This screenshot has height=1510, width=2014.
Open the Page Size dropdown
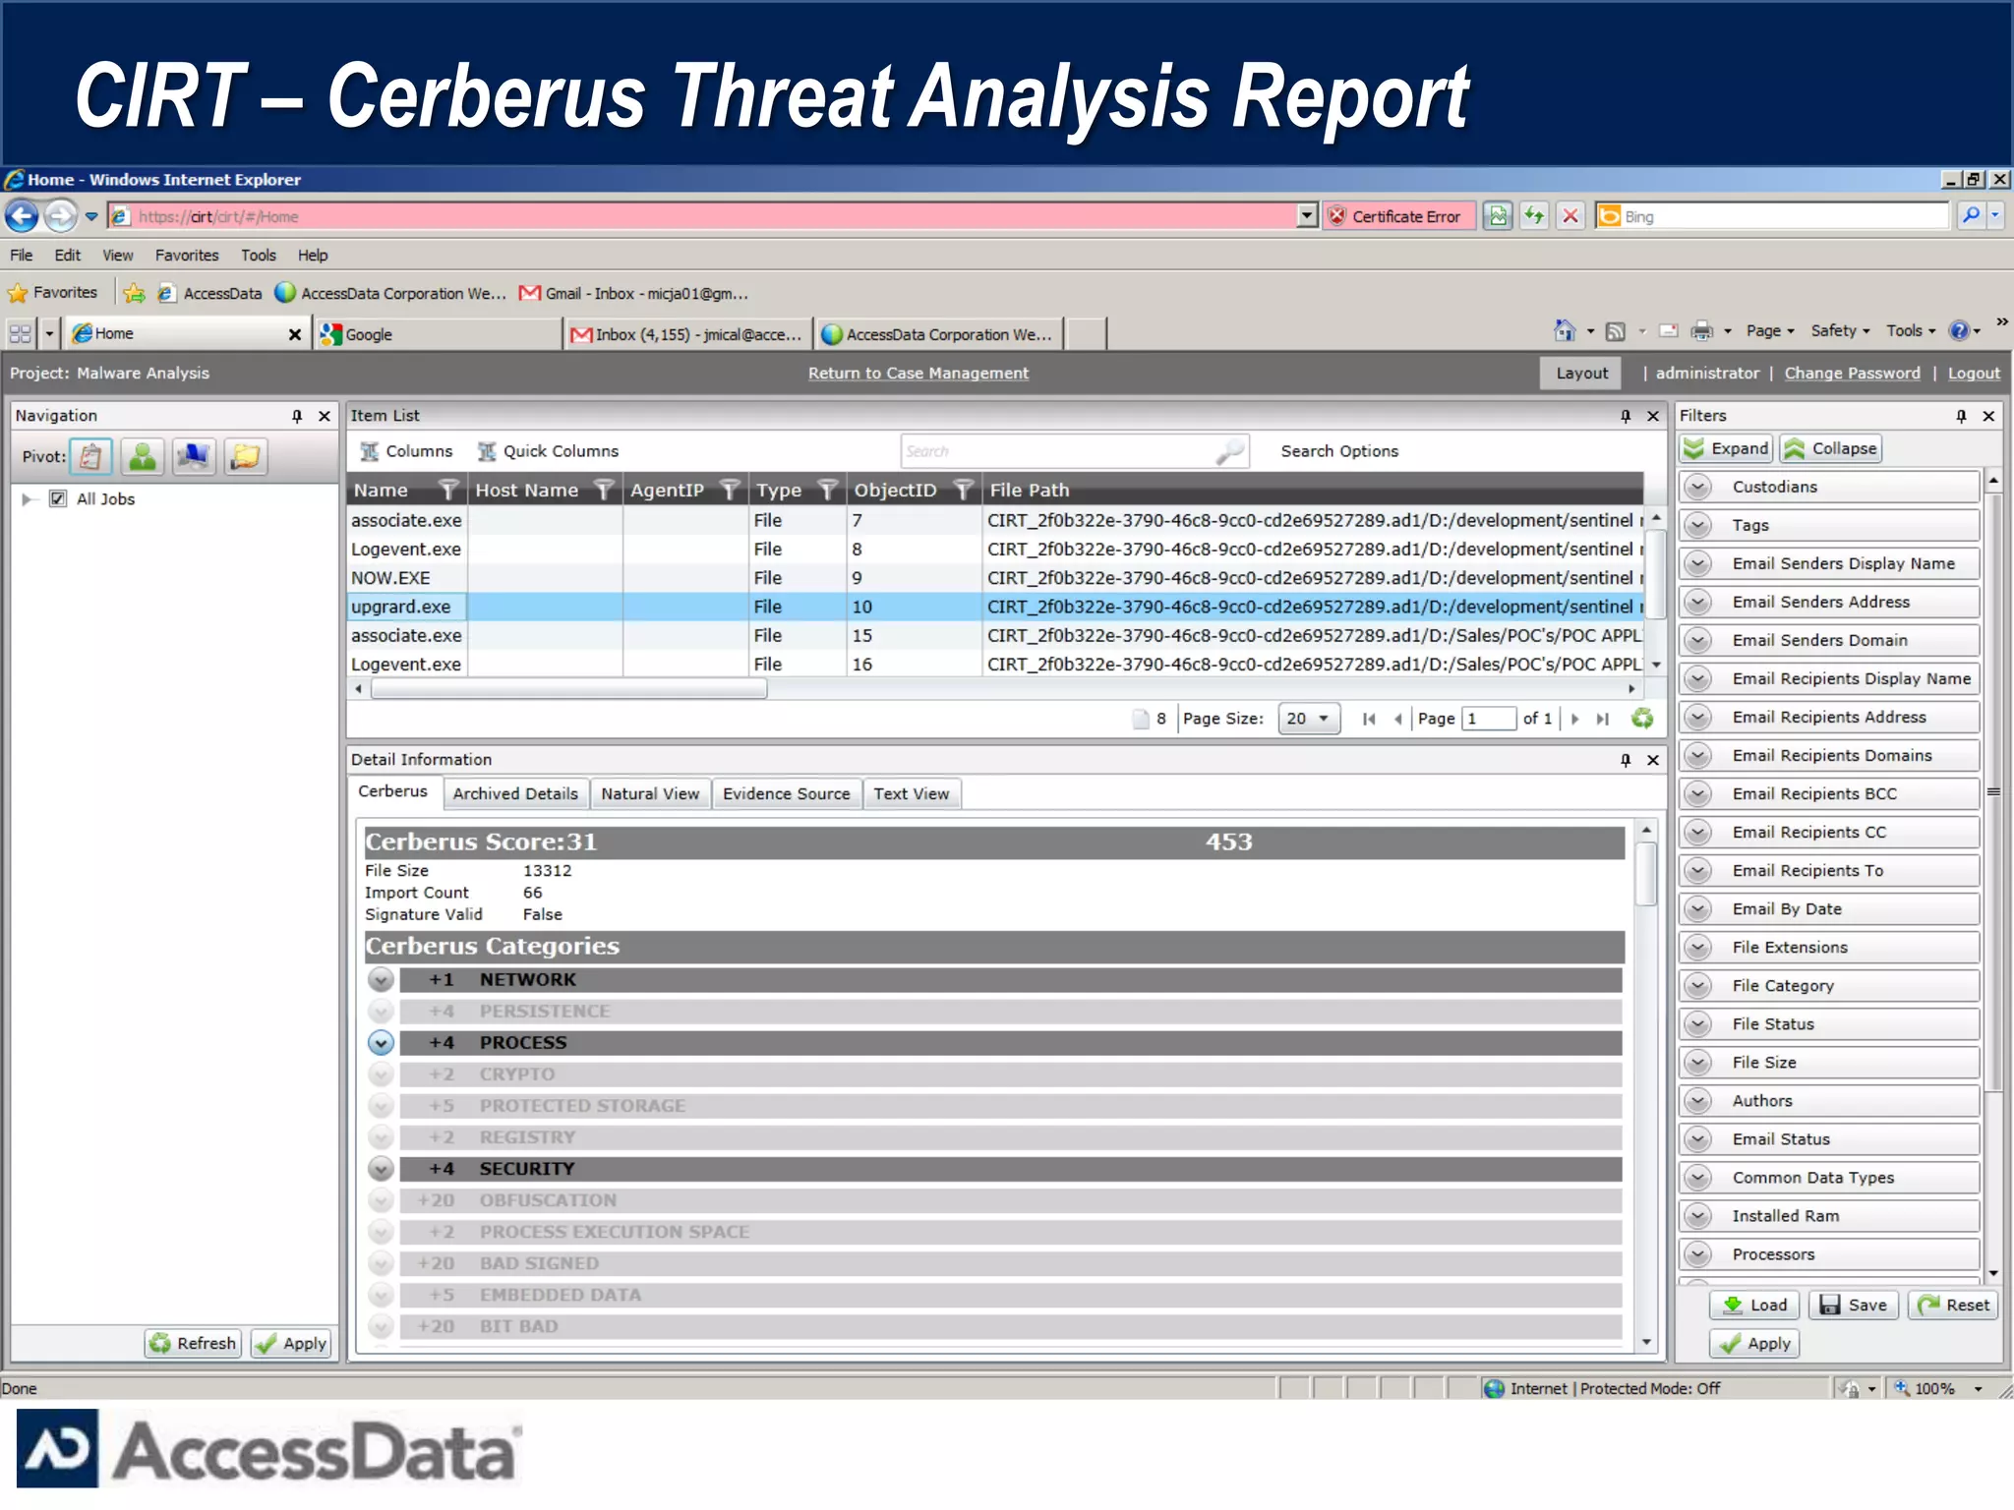coord(1309,719)
